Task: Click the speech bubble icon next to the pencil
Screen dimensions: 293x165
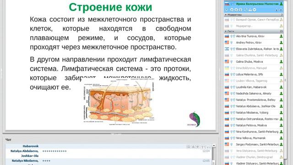Action: 240,10
